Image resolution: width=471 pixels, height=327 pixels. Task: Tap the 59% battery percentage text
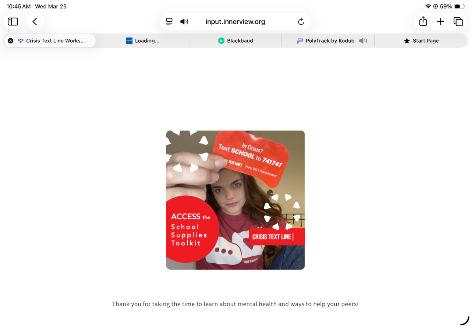(x=446, y=7)
